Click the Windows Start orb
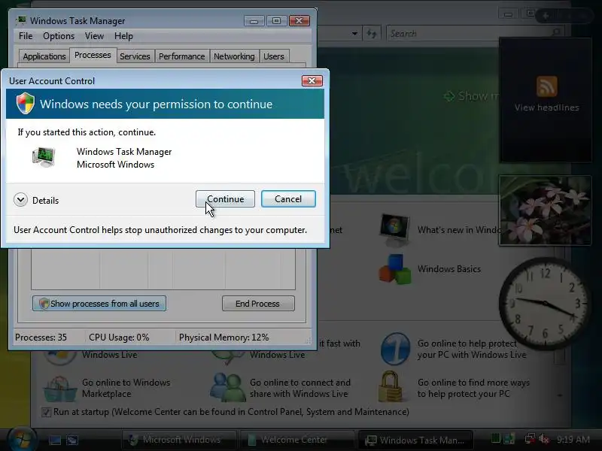The width and height of the screenshot is (602, 451). coord(22,440)
